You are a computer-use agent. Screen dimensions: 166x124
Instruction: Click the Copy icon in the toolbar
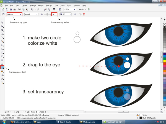[24, 9]
